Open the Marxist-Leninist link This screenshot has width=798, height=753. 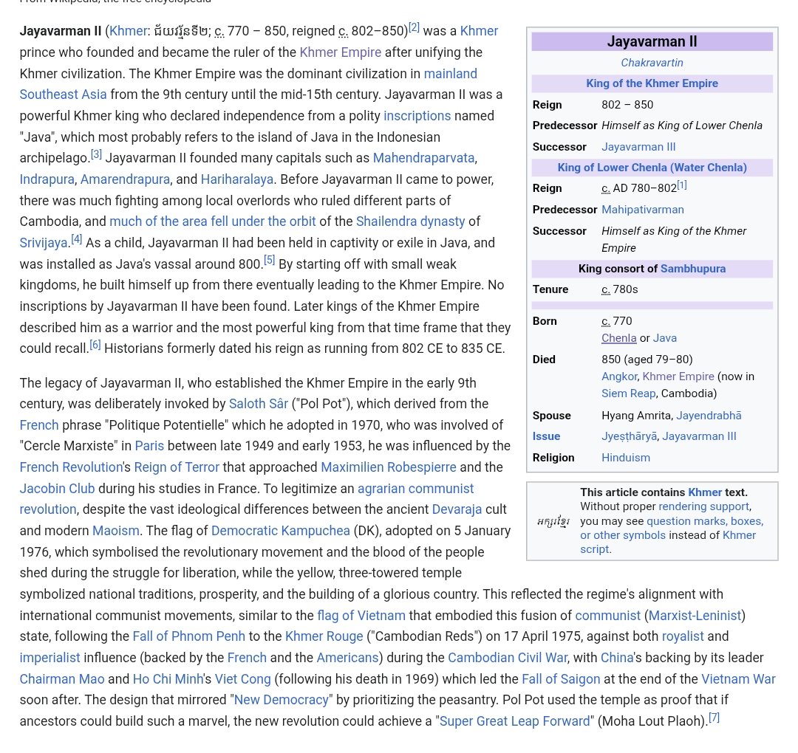695,616
